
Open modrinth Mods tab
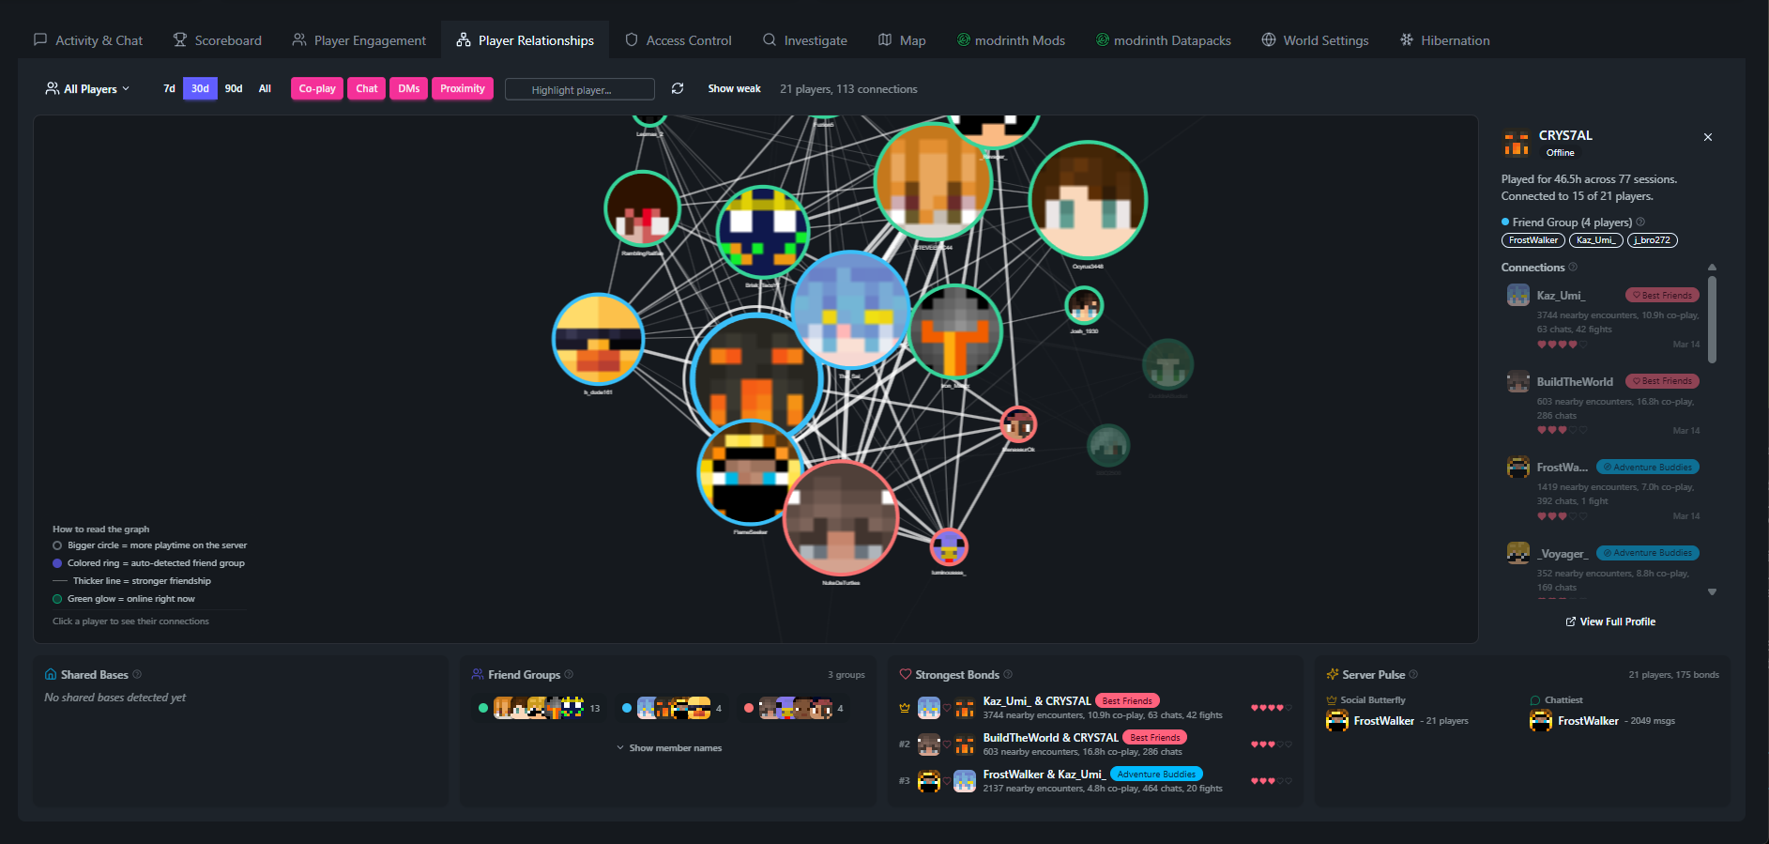click(x=1011, y=40)
